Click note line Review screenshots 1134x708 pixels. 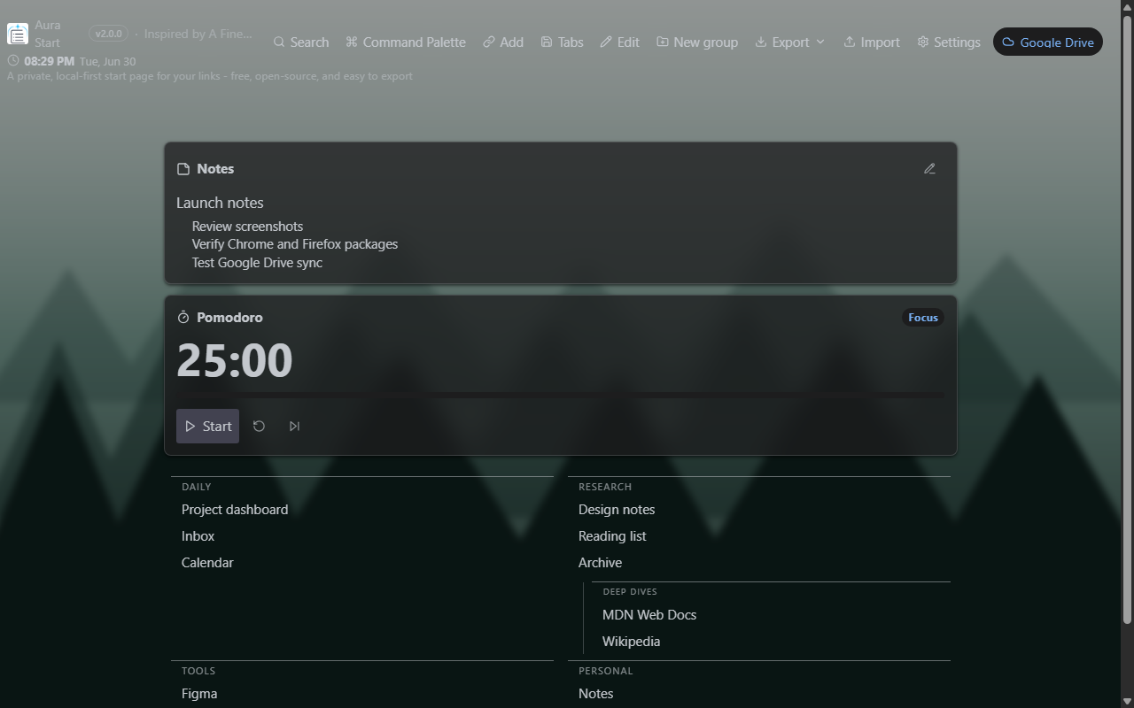click(x=247, y=227)
